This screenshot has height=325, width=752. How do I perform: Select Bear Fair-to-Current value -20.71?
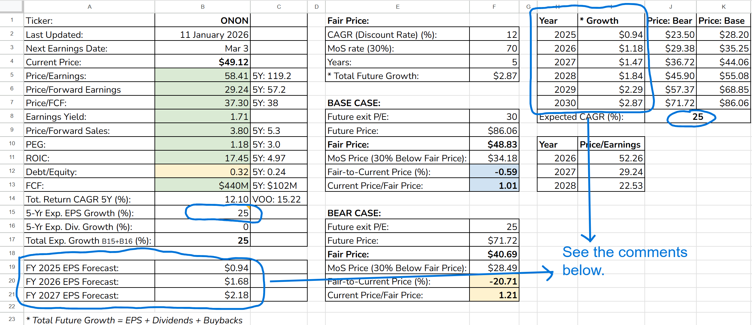tap(494, 281)
